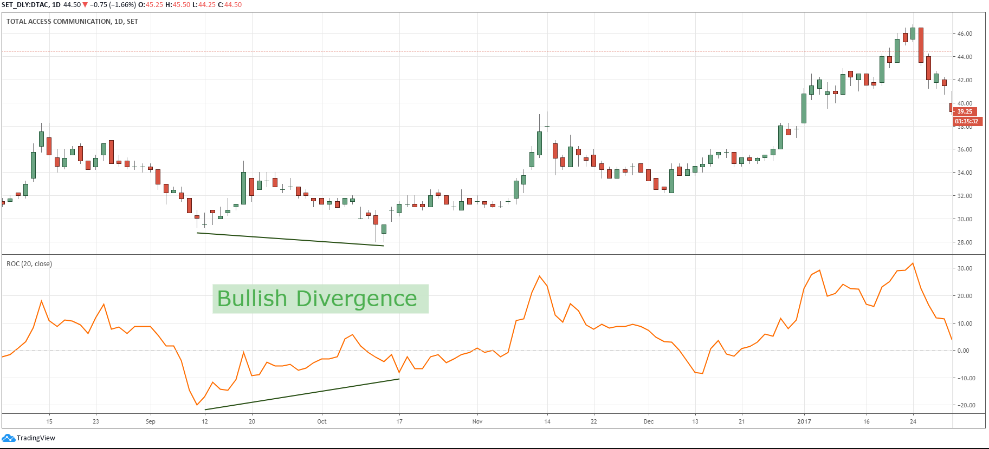Click the 03:35:32 countdown timer label
The height and width of the screenshot is (449, 989).
tap(967, 121)
